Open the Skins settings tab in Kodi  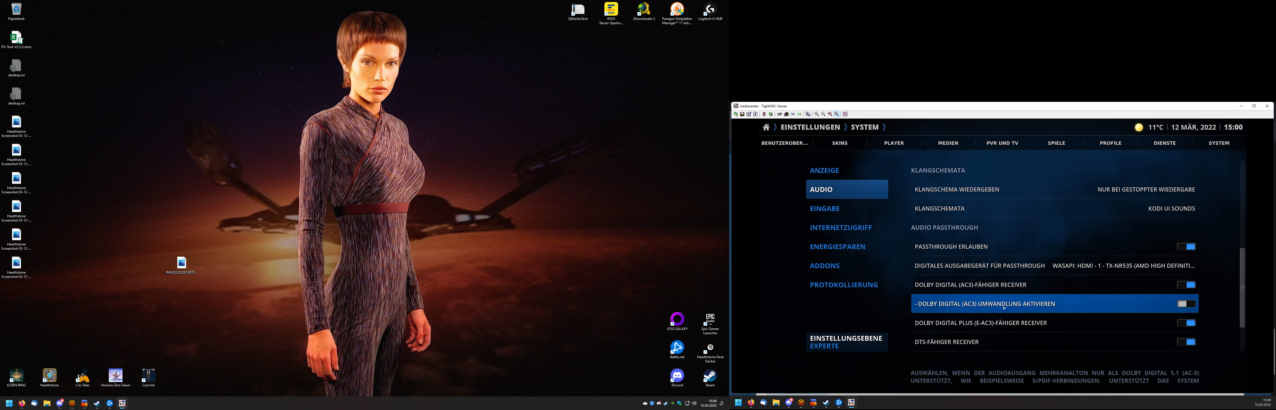pyautogui.click(x=840, y=143)
